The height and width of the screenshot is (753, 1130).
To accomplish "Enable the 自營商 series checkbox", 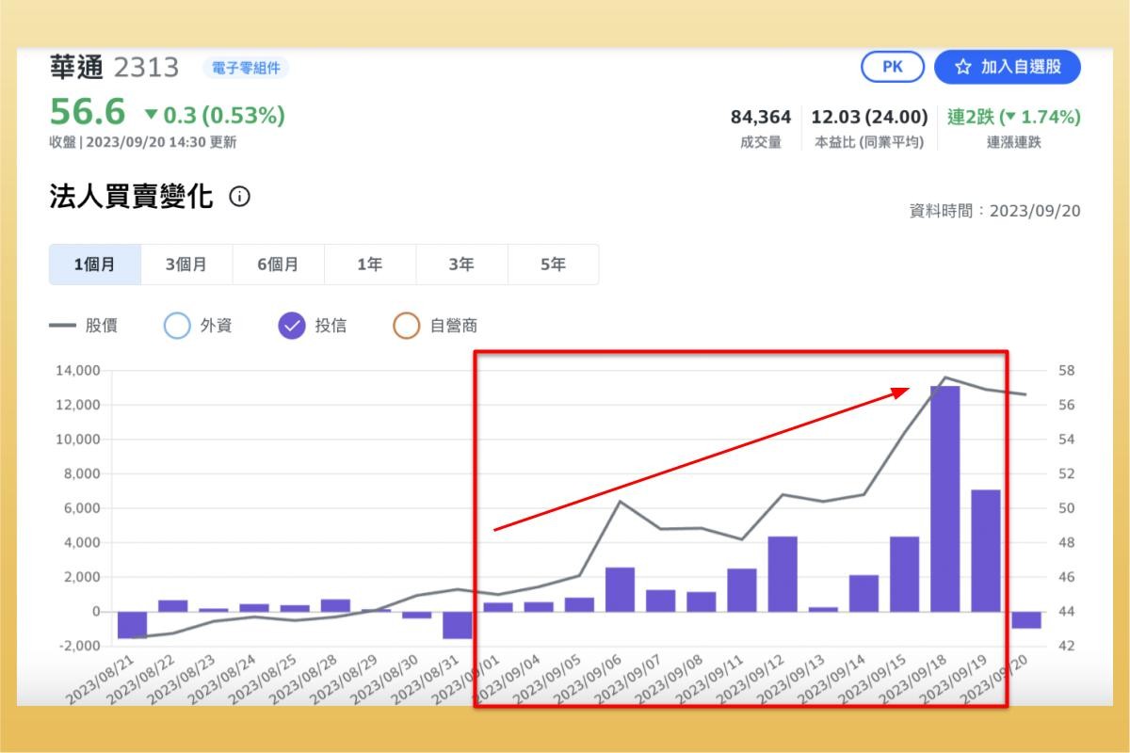I will (x=406, y=326).
